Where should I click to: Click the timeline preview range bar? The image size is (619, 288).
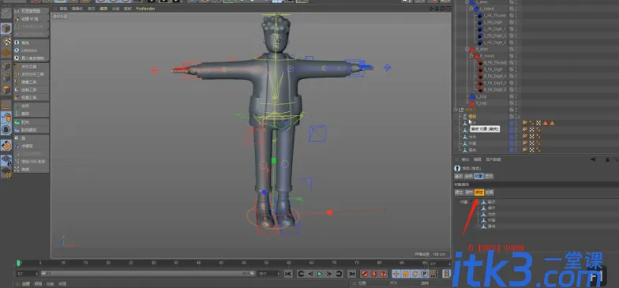tap(148, 273)
